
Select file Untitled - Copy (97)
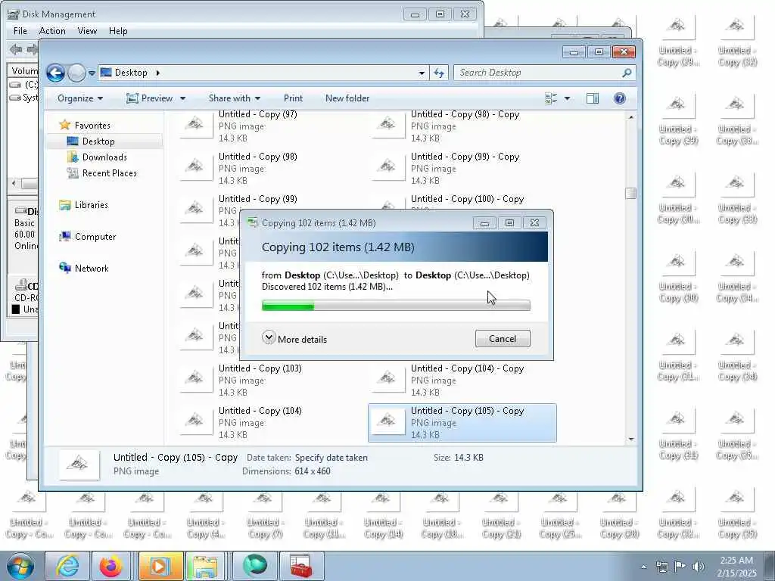point(270,126)
